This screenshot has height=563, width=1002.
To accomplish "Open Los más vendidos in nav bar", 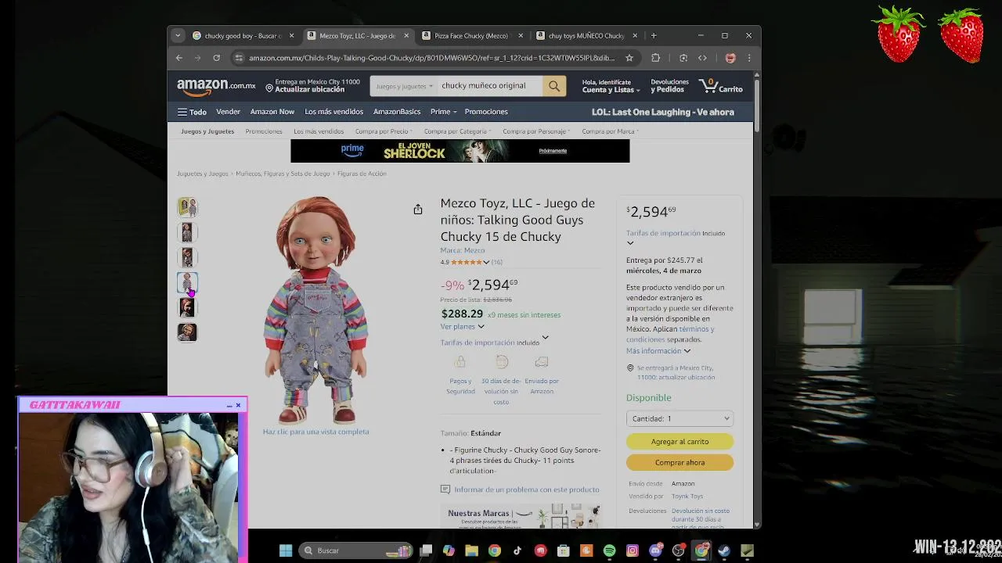I will click(x=334, y=112).
